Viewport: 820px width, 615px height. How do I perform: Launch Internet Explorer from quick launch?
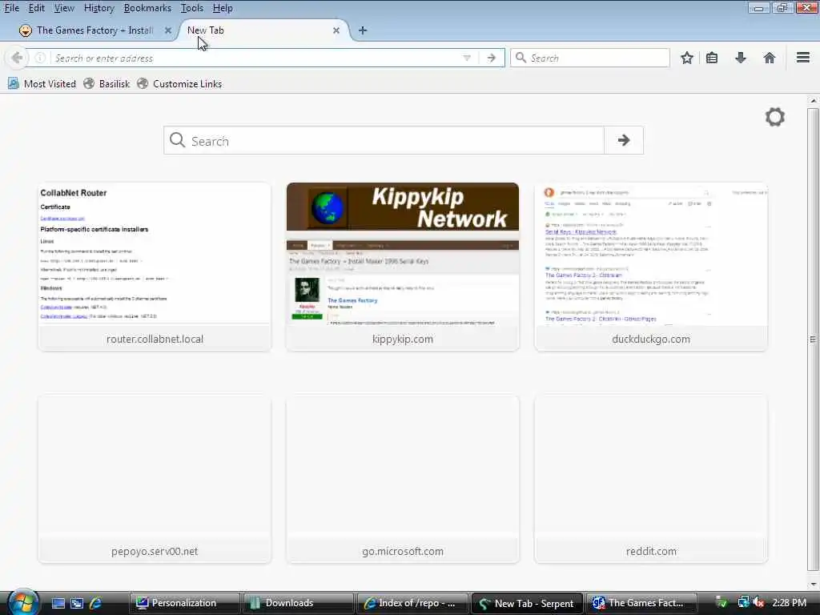(x=96, y=603)
